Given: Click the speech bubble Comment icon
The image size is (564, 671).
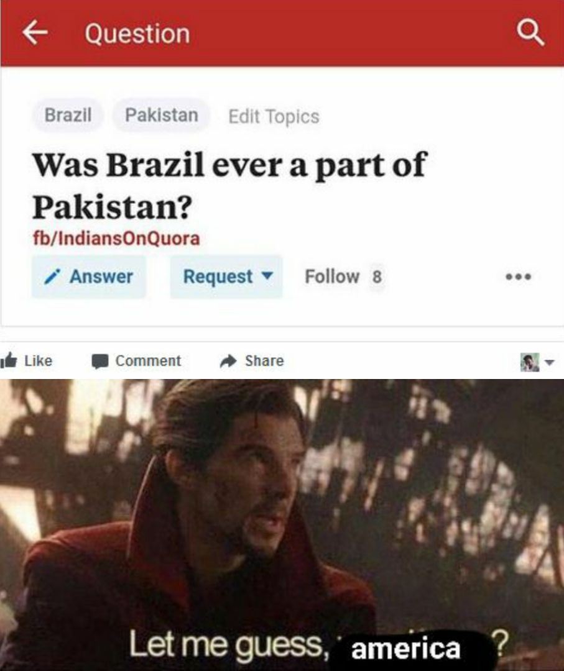Looking at the screenshot, I should [100, 361].
